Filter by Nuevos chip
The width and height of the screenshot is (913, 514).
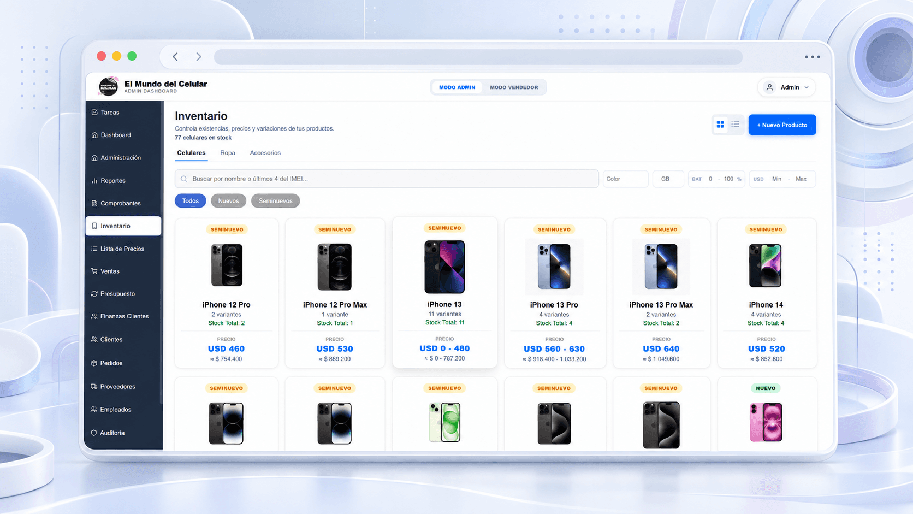[x=228, y=201]
